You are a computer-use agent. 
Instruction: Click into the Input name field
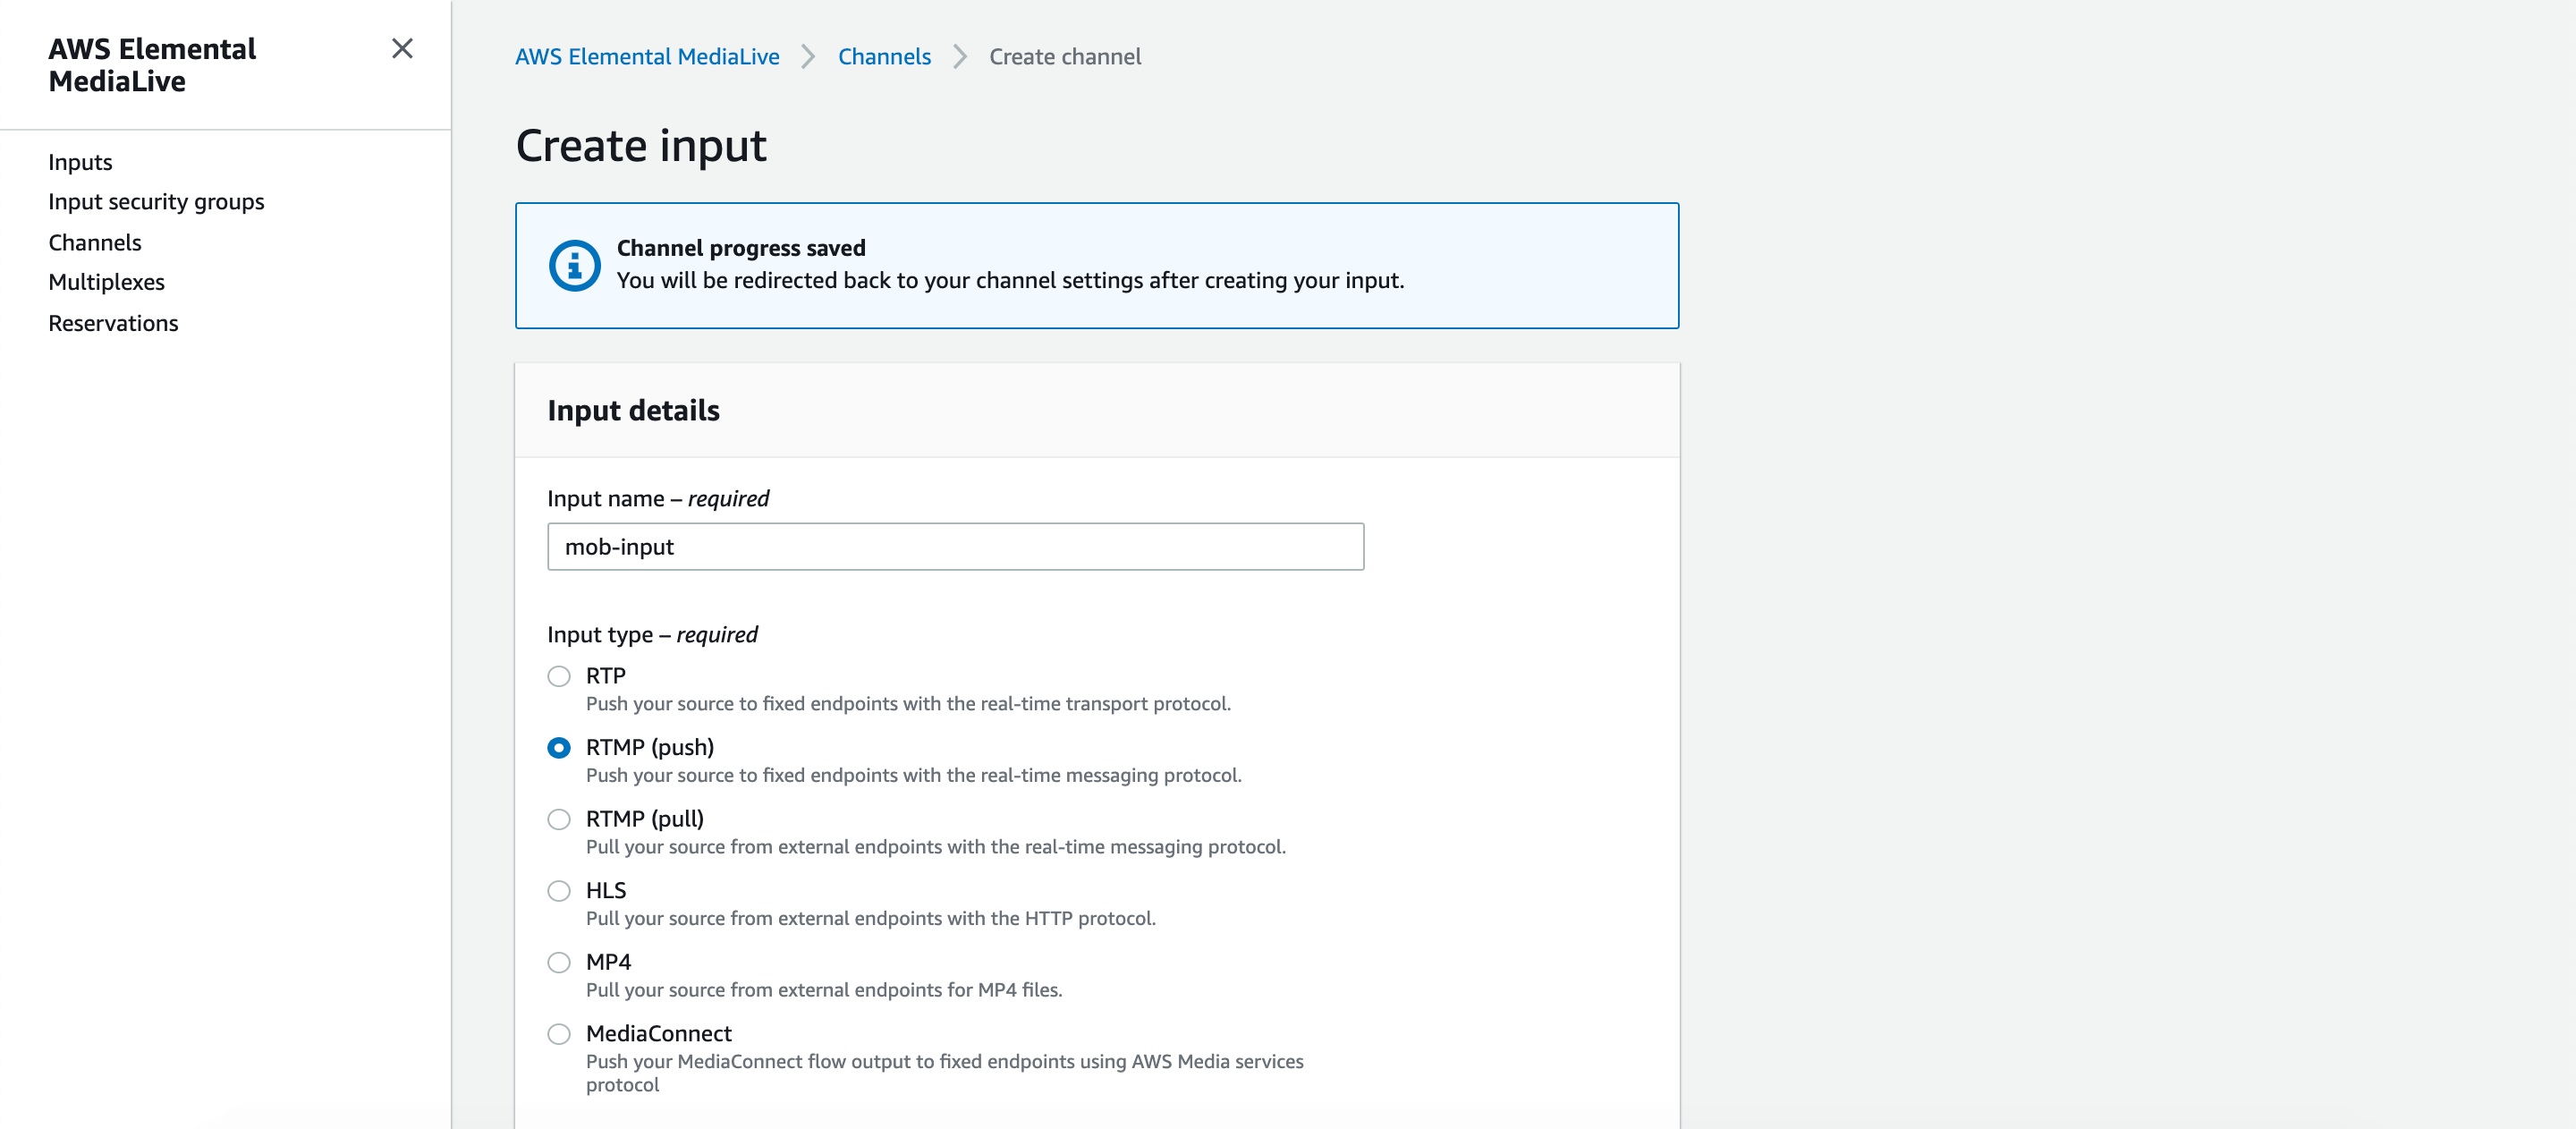[x=955, y=547]
